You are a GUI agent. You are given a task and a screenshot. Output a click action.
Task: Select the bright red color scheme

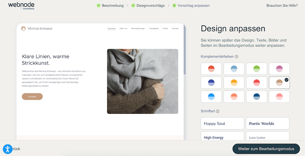click(257, 82)
